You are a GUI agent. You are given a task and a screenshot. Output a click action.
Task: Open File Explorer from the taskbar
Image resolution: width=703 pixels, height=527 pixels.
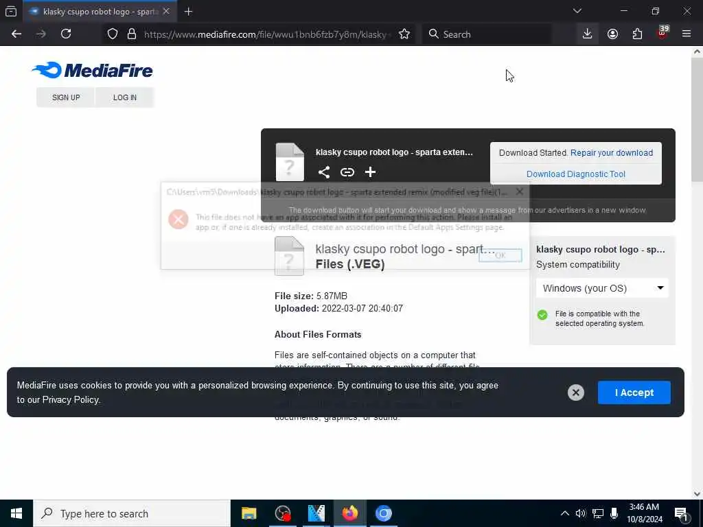249,513
